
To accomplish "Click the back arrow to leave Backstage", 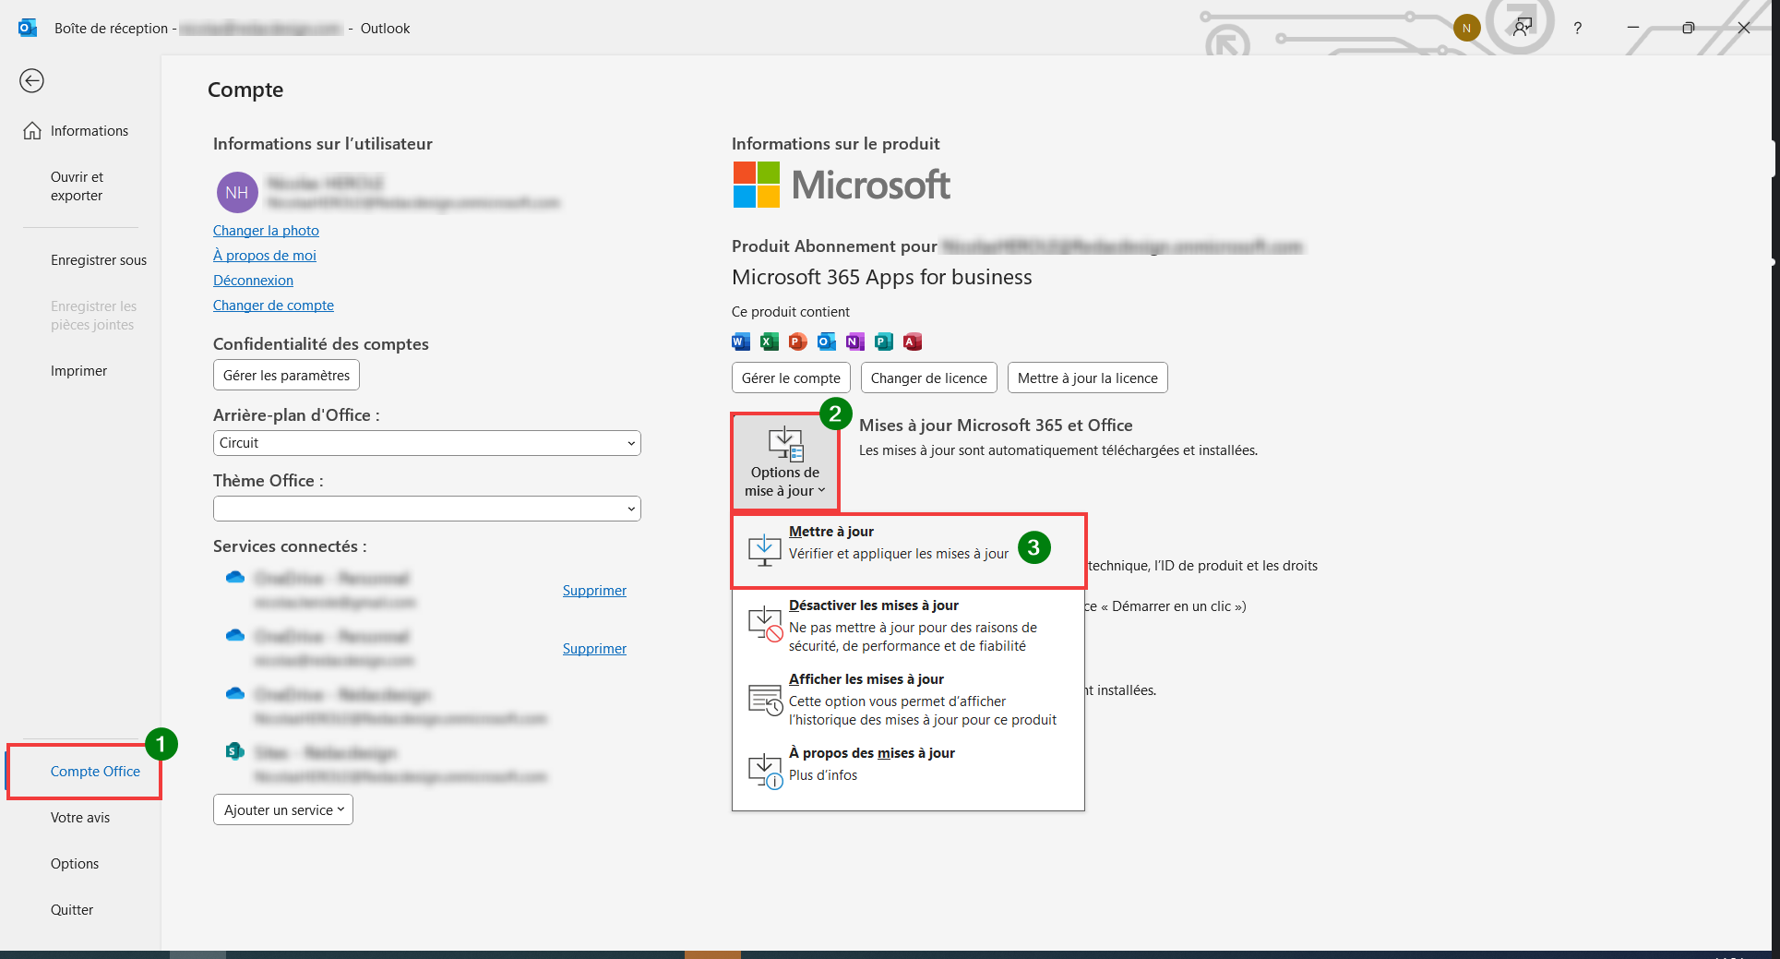I will click(x=31, y=81).
